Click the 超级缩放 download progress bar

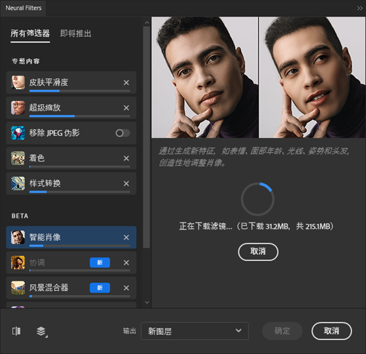[x=79, y=116]
